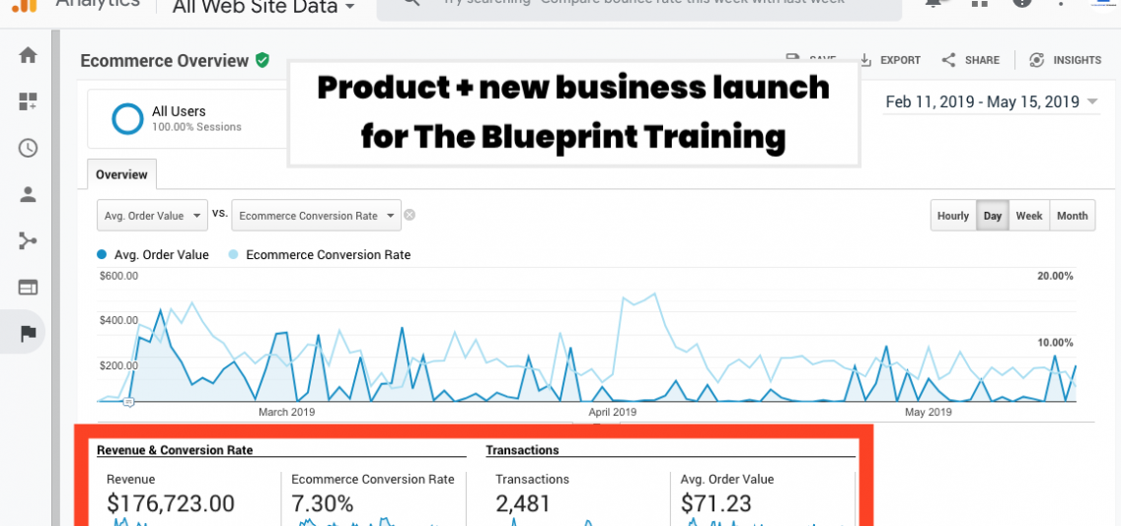This screenshot has width=1121, height=526.
Task: Open the Home section in sidebar
Action: click(28, 55)
